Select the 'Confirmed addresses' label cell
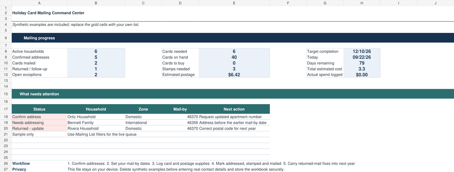 (x=39, y=57)
